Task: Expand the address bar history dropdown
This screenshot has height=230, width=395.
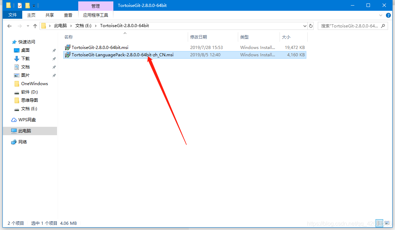Action: [305, 26]
